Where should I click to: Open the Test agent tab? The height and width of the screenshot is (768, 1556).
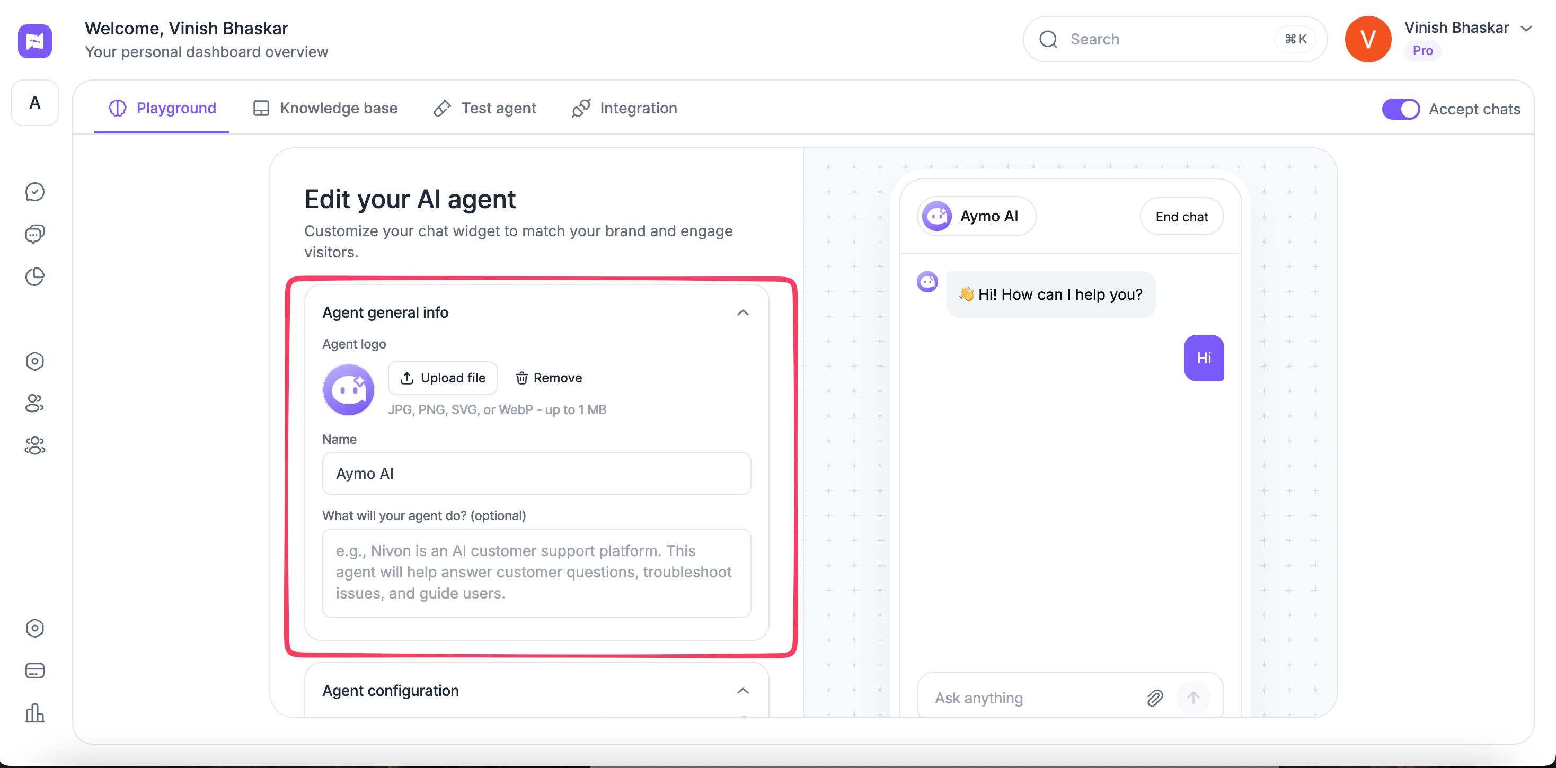[484, 108]
